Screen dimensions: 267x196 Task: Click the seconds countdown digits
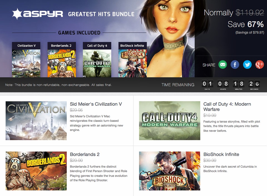pyautogui.click(x=254, y=84)
